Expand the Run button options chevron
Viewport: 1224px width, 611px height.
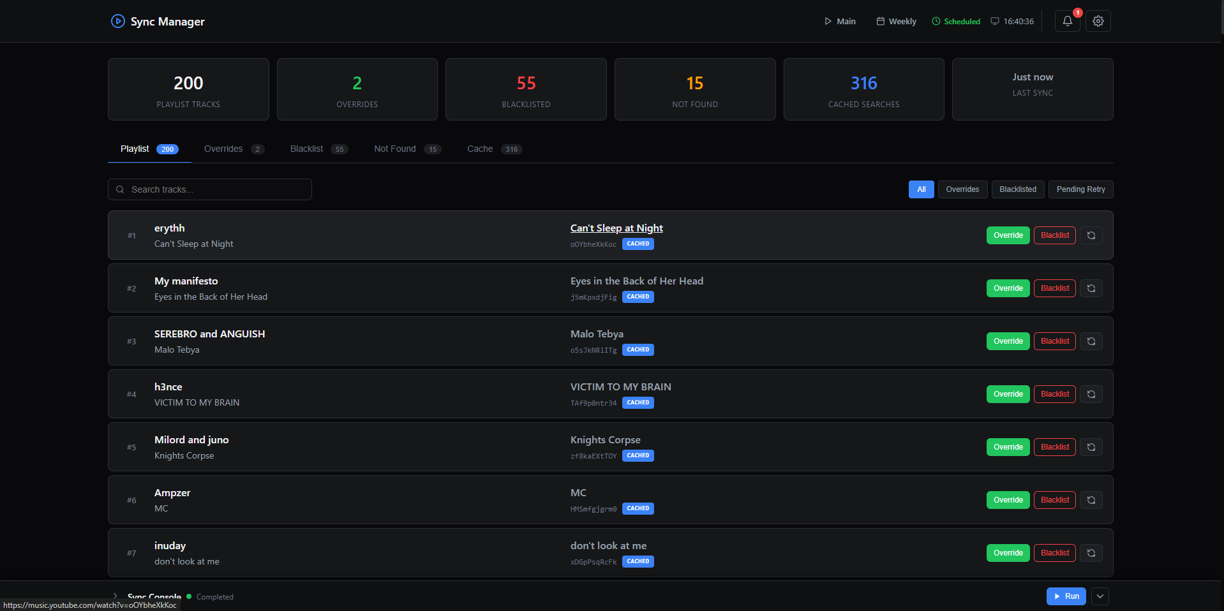[x=1099, y=596]
